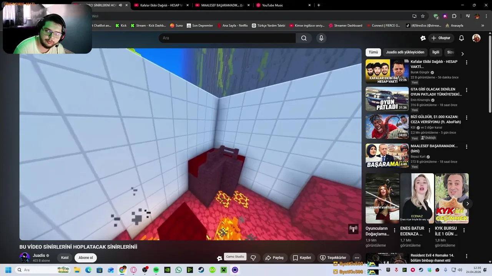Join the channel with Katıl

pyautogui.click(x=65, y=258)
